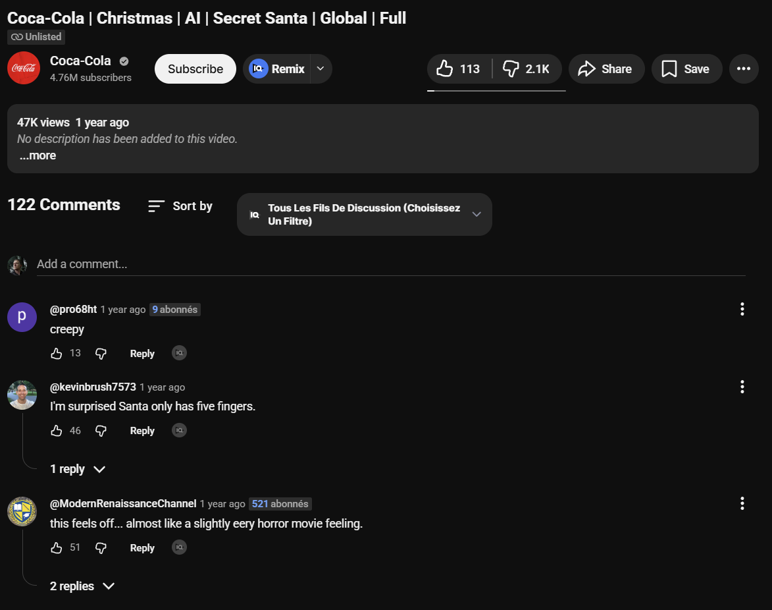Image resolution: width=772 pixels, height=610 pixels.
Task: Open the @ModernRenaissanceChannel username link
Action: [x=123, y=503]
